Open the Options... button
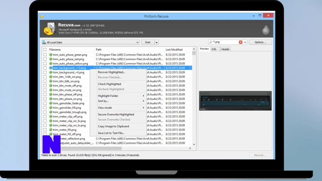Screen dimensions: 322x181 coord(260,42)
